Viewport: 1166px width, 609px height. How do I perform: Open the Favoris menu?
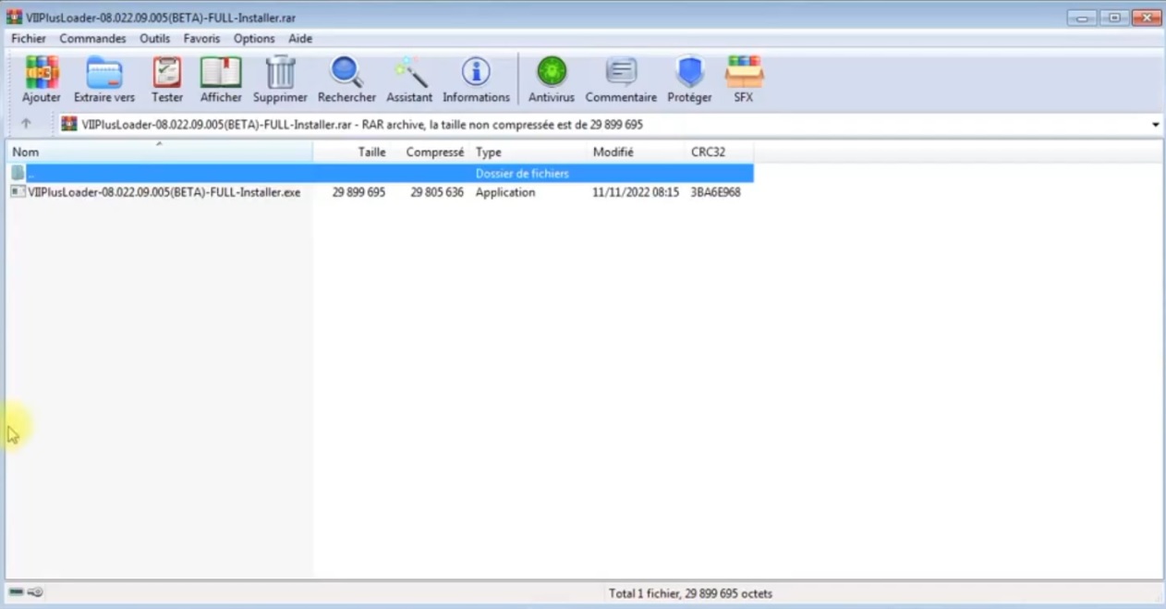(201, 38)
